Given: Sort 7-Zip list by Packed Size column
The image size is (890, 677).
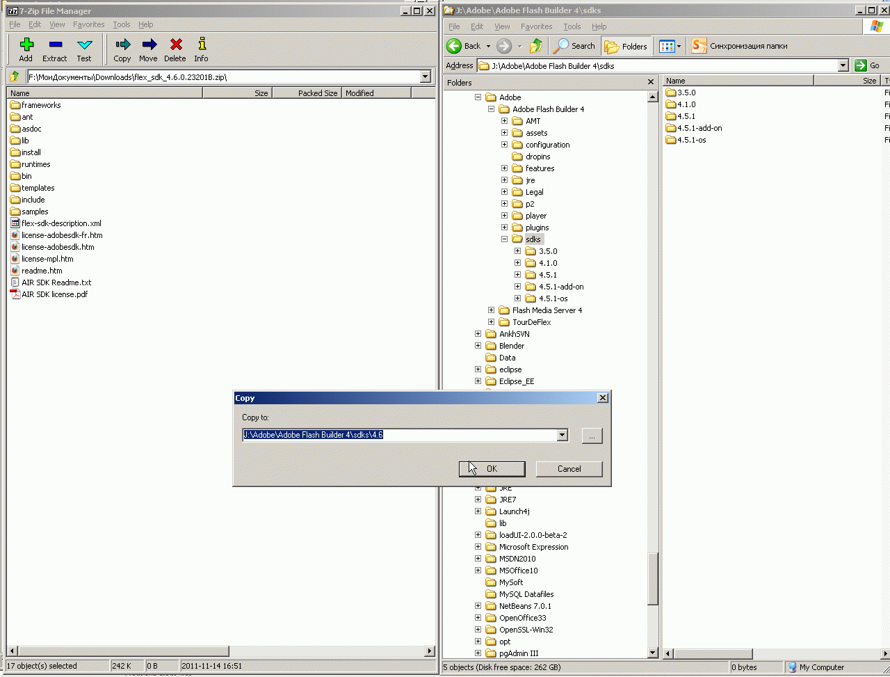Looking at the screenshot, I should [307, 93].
